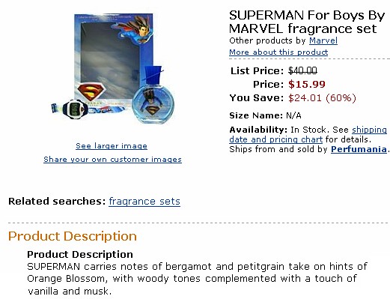Click the bold Product Description subheading
This screenshot has width=390, height=299.
pyautogui.click(x=80, y=254)
